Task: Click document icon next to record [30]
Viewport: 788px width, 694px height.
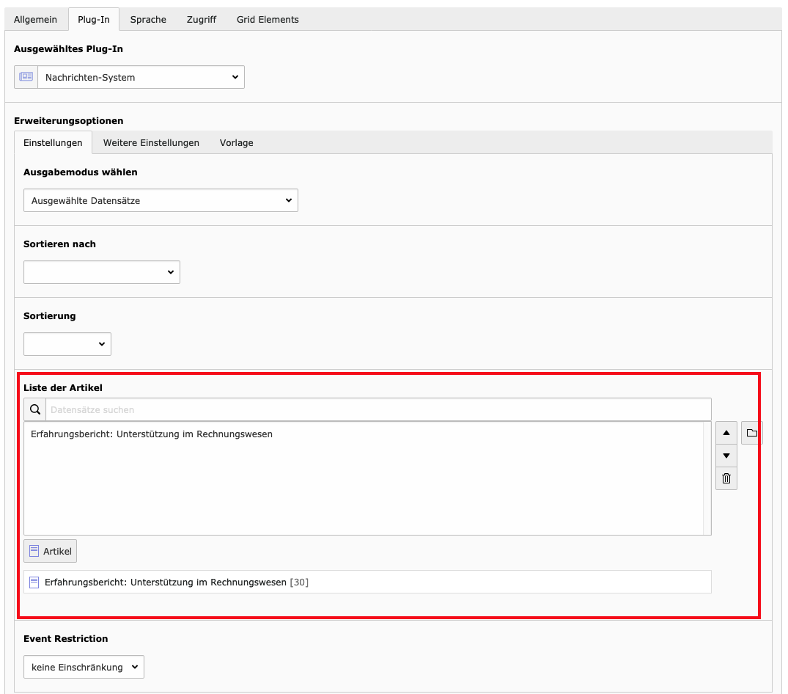Action: pyautogui.click(x=34, y=582)
